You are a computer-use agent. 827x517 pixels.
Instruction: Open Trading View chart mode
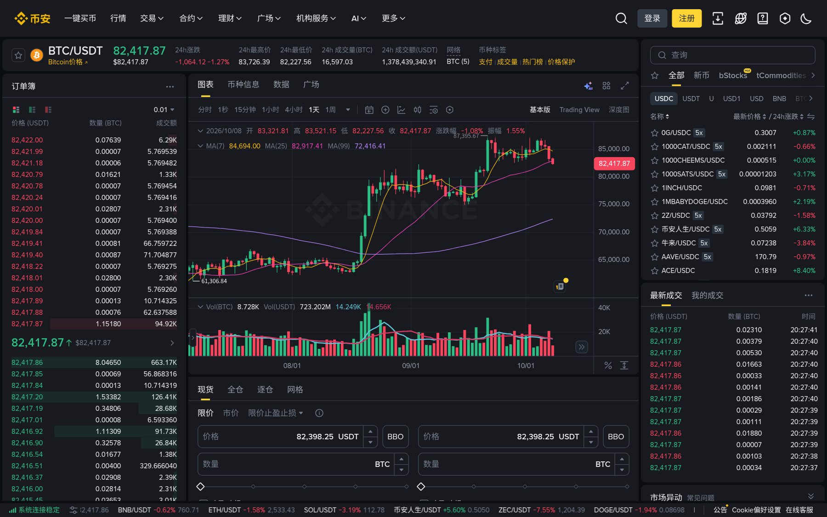click(579, 110)
